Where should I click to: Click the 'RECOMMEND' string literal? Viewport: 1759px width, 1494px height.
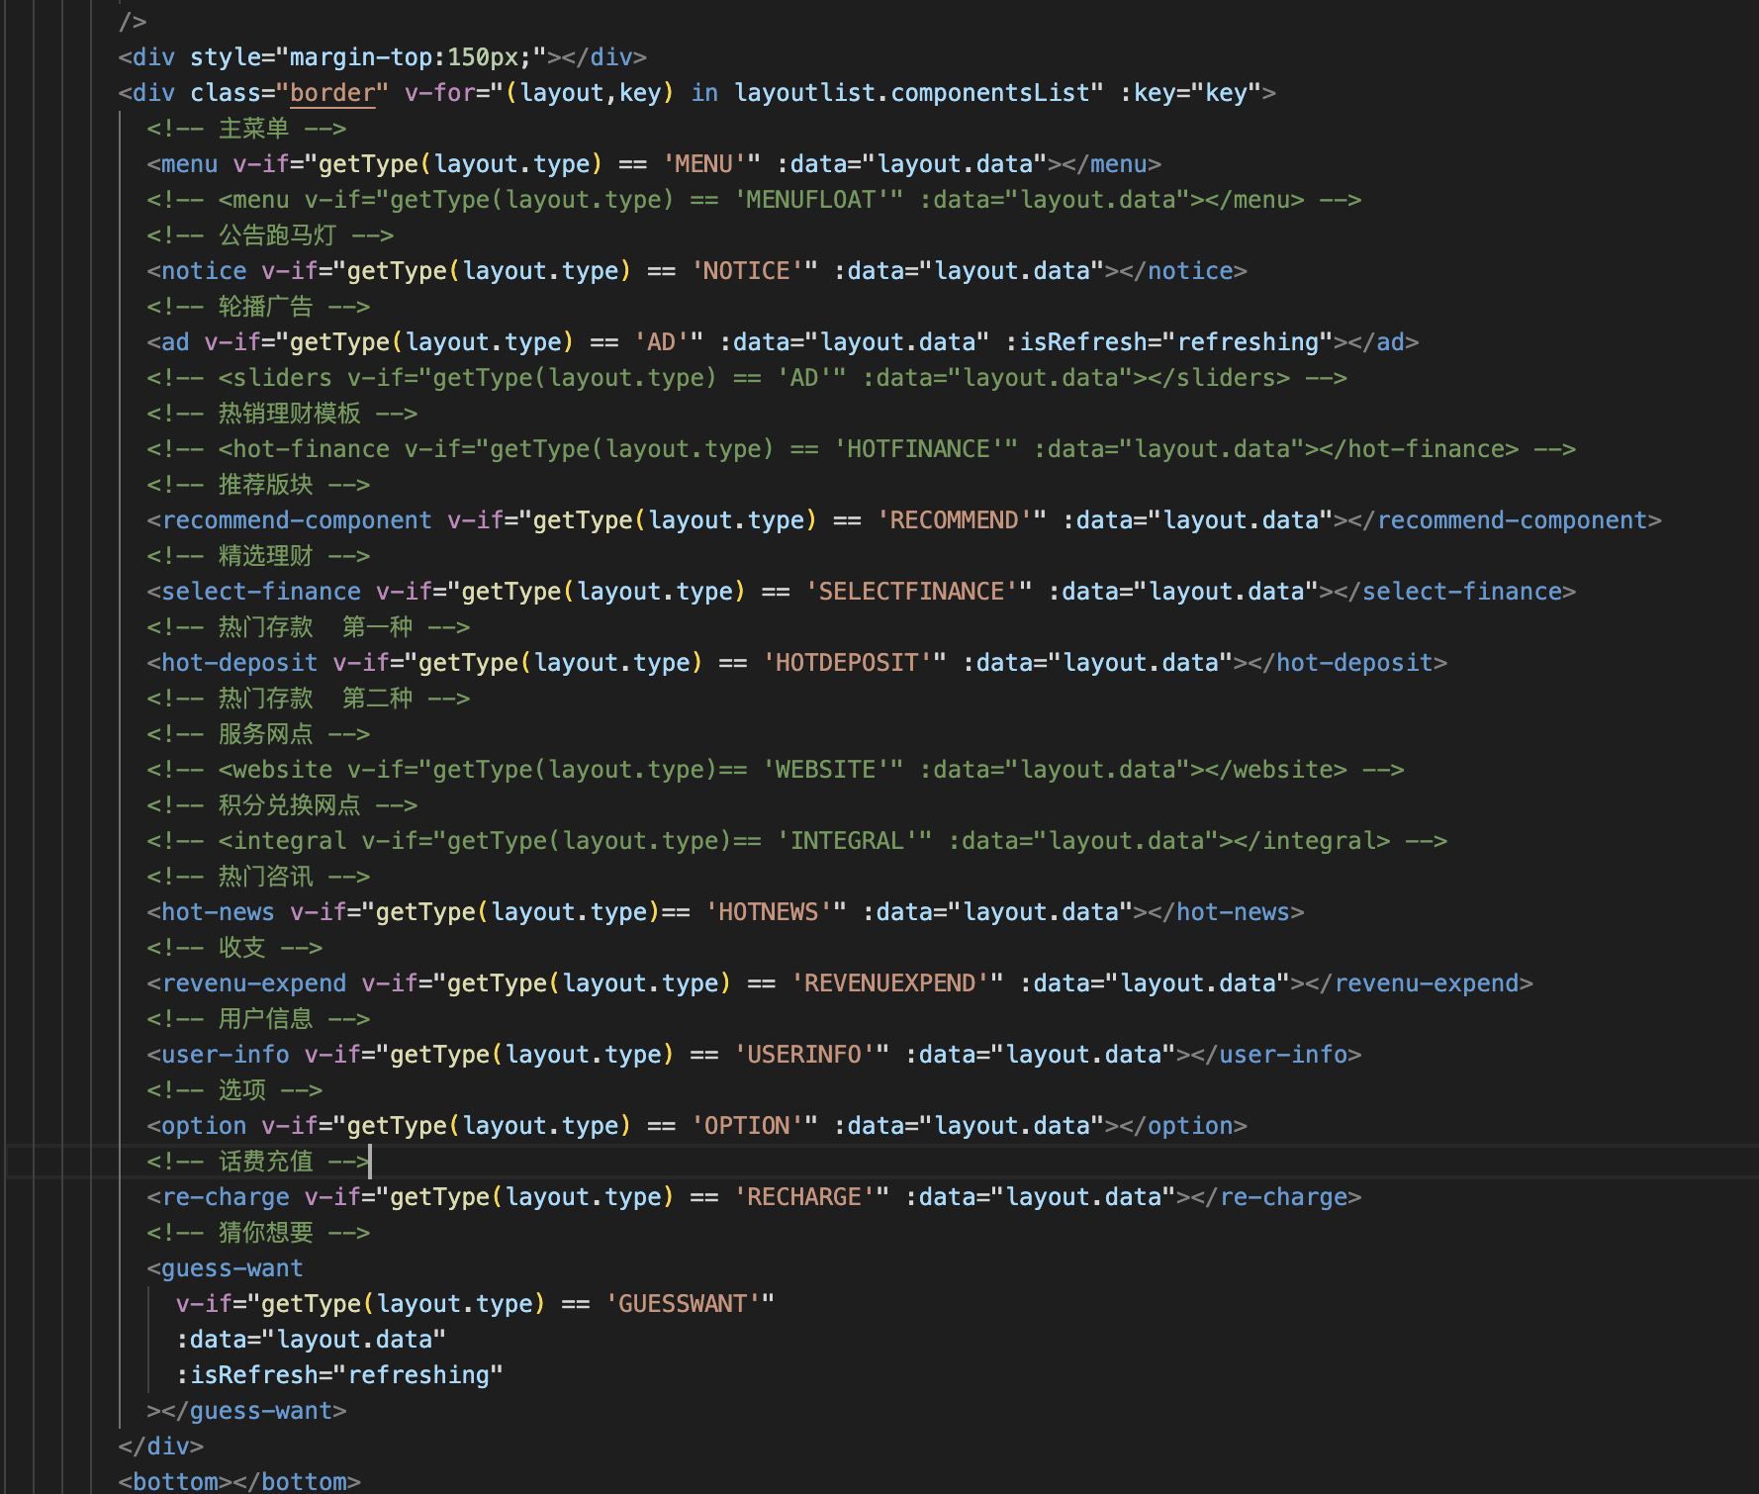[x=954, y=520]
